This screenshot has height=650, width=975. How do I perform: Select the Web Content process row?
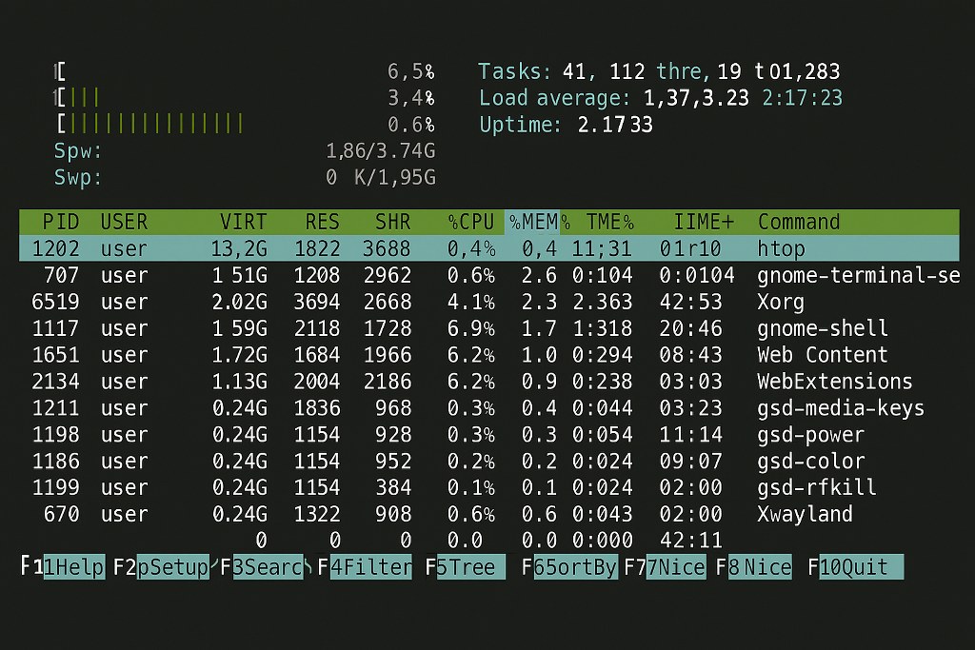tap(488, 355)
